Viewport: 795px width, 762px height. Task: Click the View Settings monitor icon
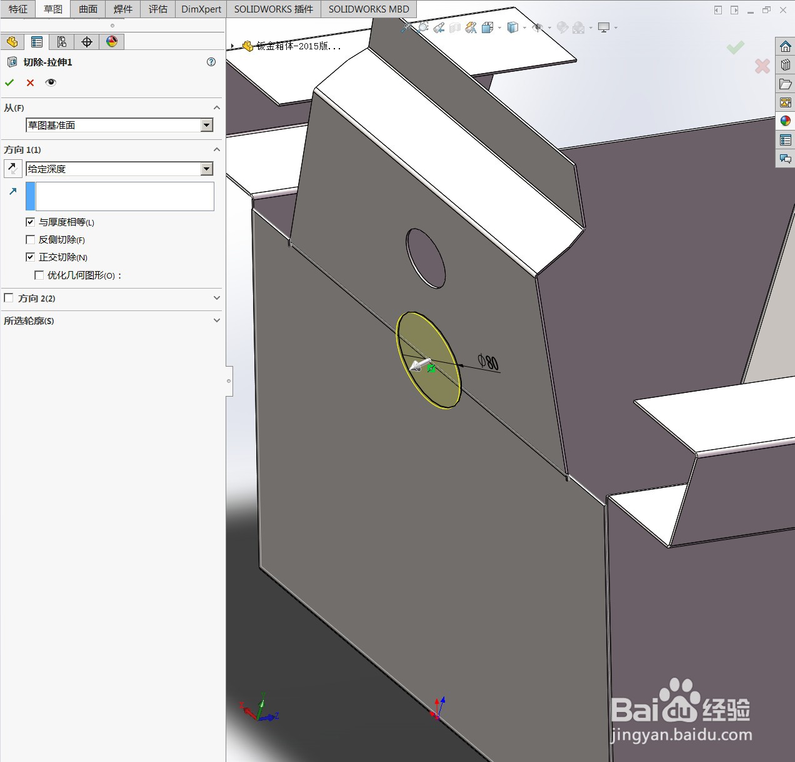tap(604, 27)
